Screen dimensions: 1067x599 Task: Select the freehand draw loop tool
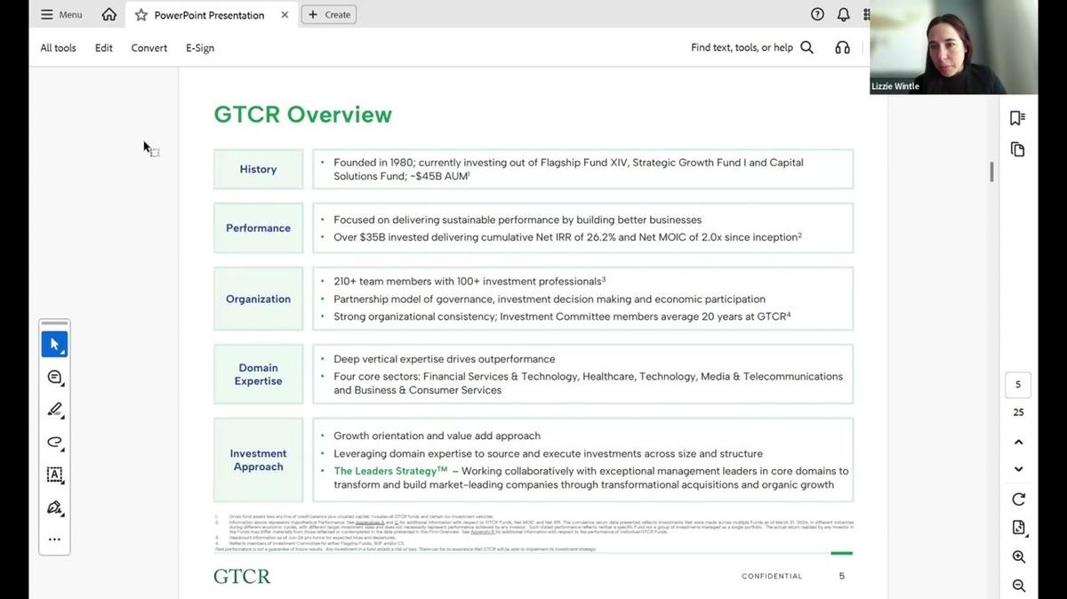tap(54, 442)
